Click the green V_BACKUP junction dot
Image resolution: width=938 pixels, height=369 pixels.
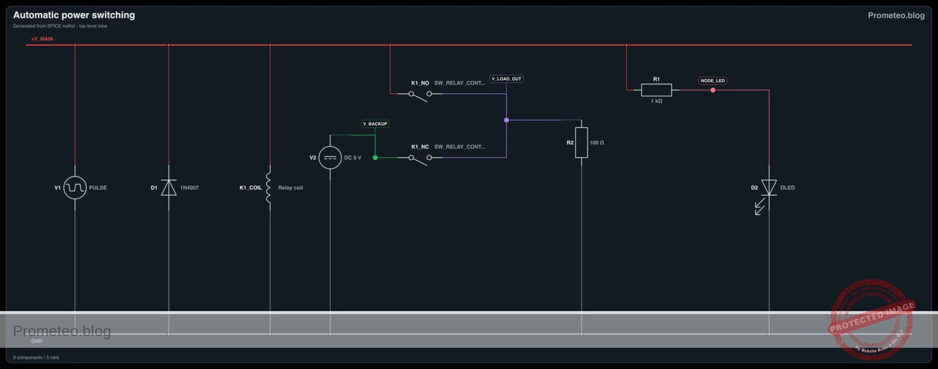tap(375, 158)
